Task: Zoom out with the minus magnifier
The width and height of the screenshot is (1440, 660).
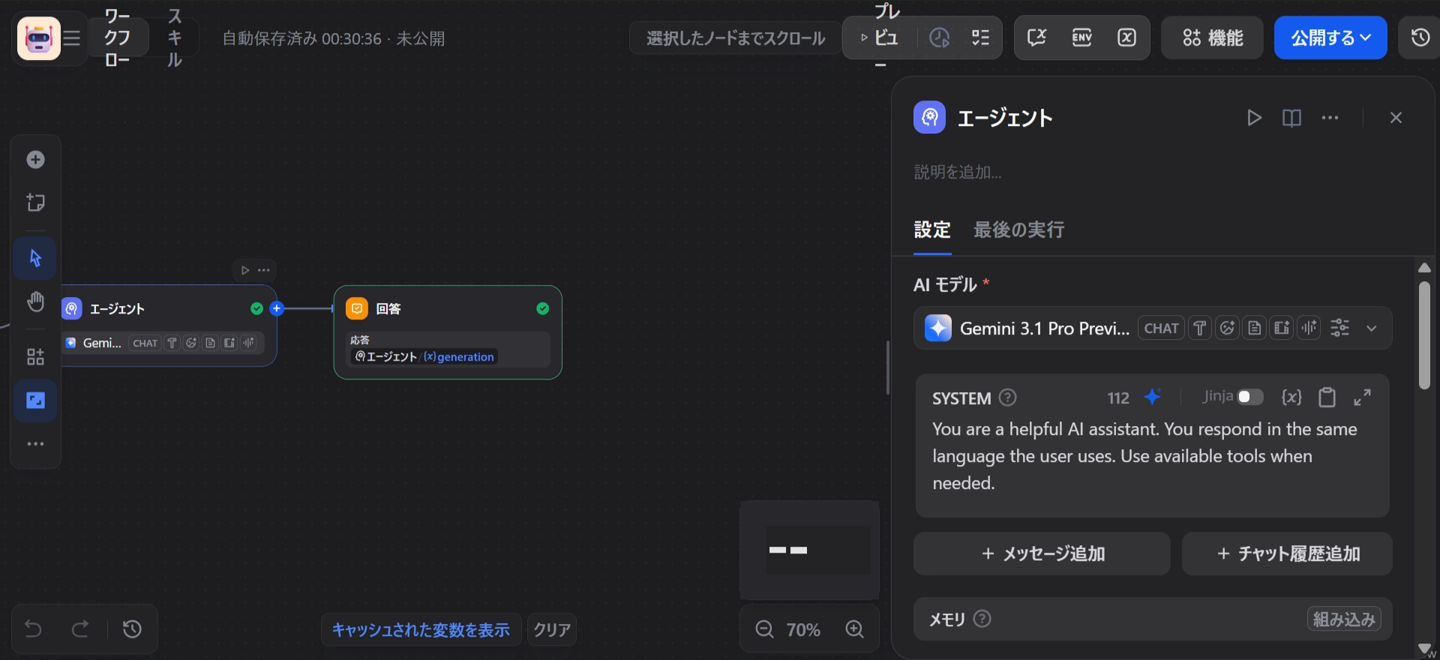Action: click(764, 629)
